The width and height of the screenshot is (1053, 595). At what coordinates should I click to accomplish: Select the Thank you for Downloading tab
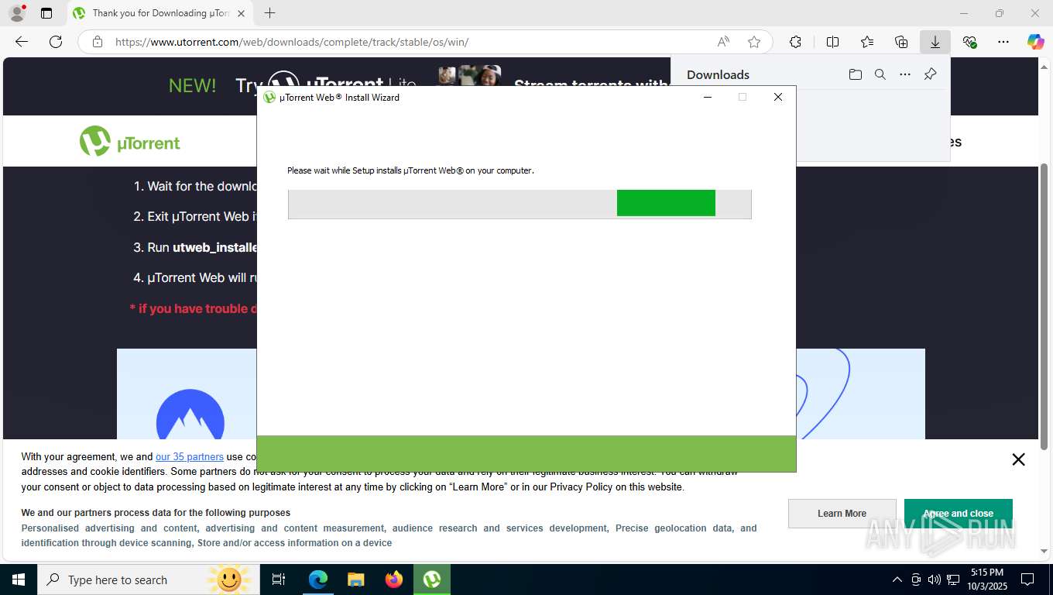pos(160,13)
